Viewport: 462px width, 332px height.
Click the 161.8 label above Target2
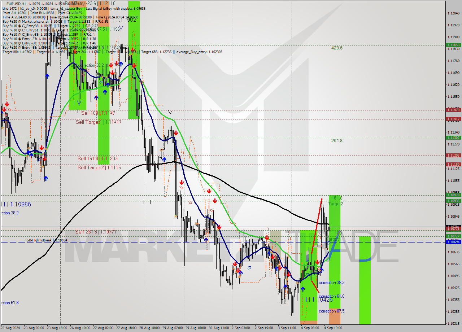[x=337, y=198]
